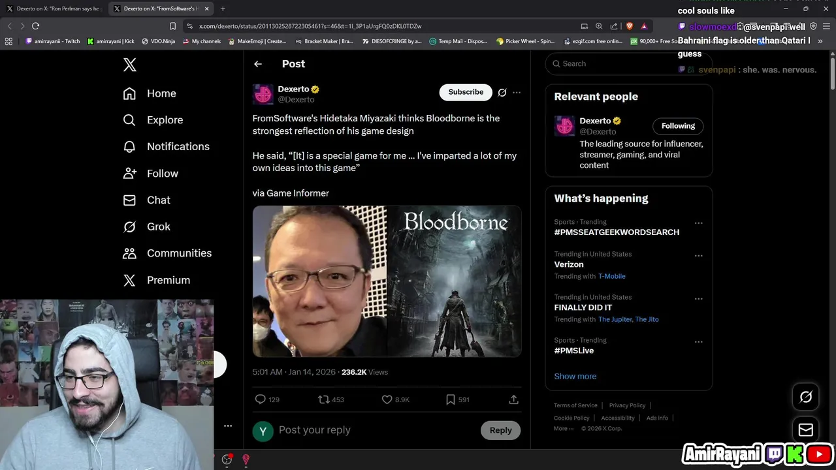Click the repost icon with 453
Screen dimensions: 836x470
[330, 399]
